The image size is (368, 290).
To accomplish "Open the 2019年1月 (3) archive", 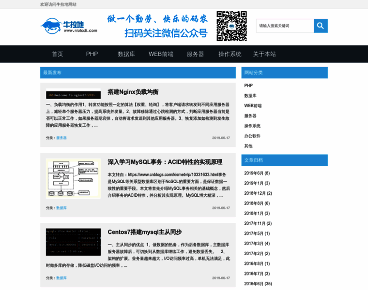I will (x=257, y=183).
